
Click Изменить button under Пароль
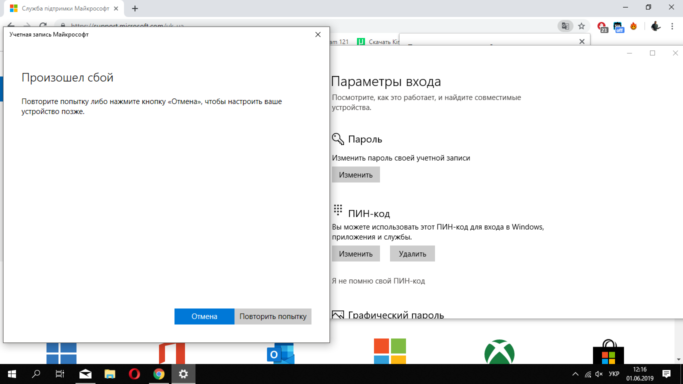point(356,174)
